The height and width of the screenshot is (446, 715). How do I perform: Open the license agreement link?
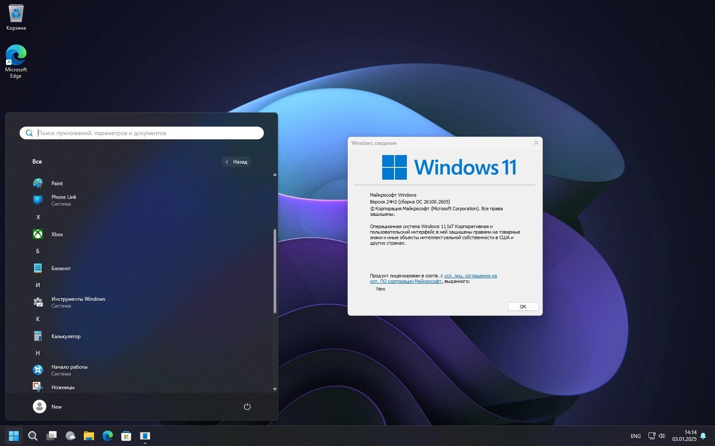433,279
